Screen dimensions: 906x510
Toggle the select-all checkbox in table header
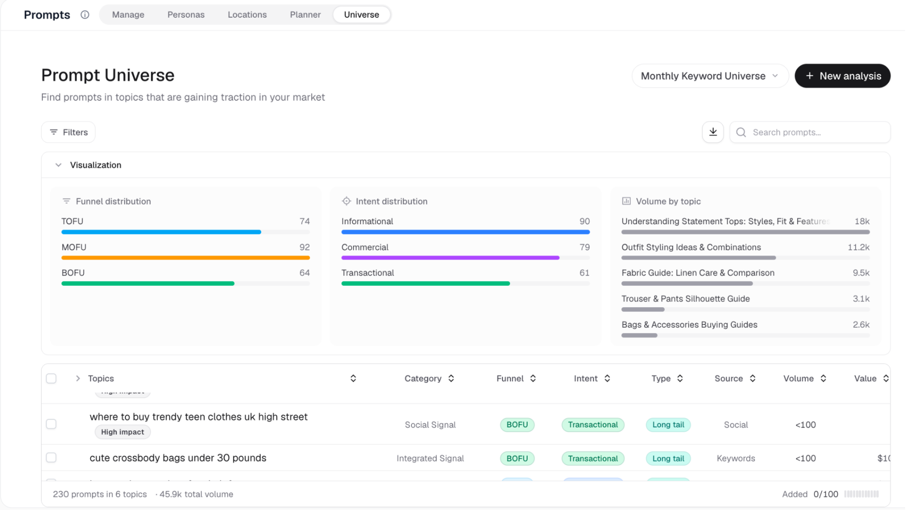(51, 379)
